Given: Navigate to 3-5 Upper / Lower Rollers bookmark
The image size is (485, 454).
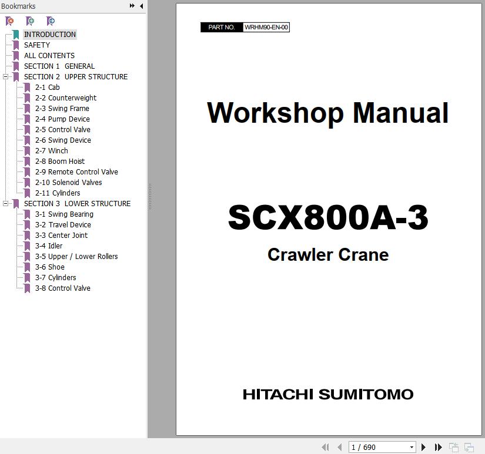Looking at the screenshot, I should [76, 257].
